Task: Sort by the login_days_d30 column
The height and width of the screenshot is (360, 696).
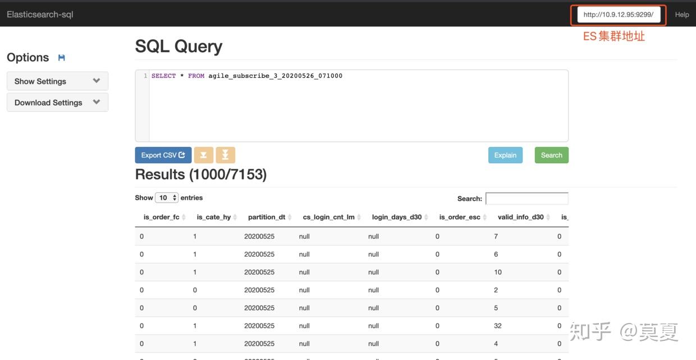Action: 400,217
